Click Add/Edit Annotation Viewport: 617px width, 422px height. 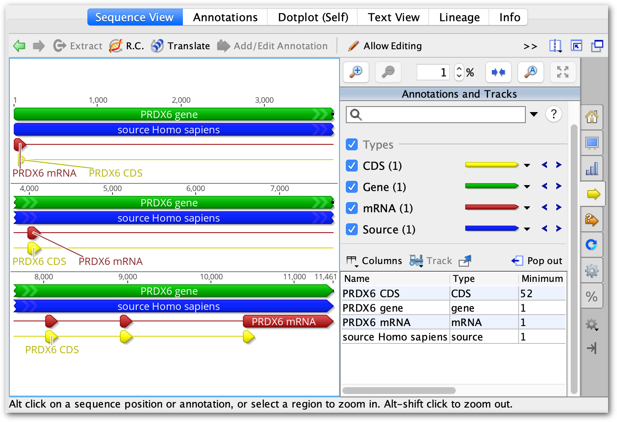point(272,46)
